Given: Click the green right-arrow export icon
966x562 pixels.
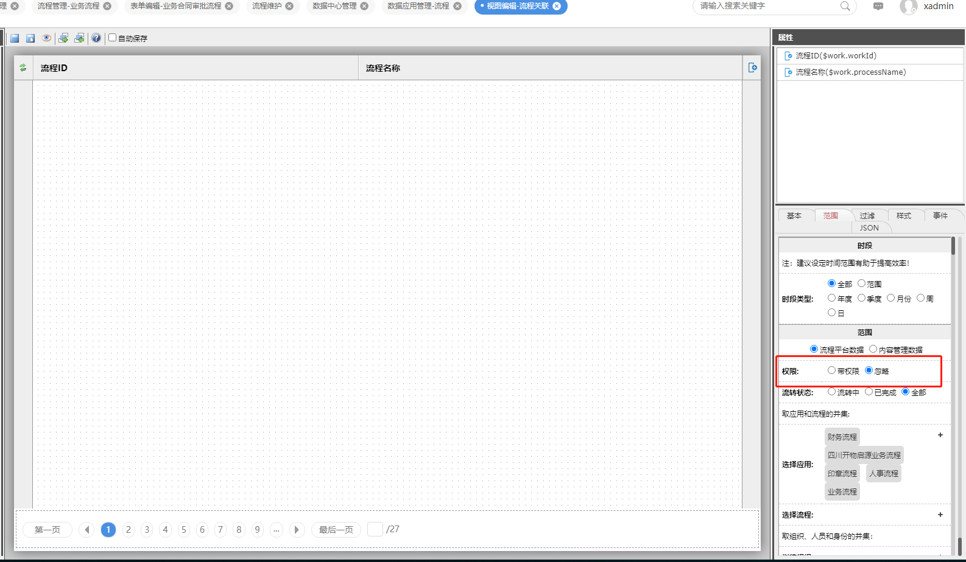Looking at the screenshot, I should click(x=63, y=38).
